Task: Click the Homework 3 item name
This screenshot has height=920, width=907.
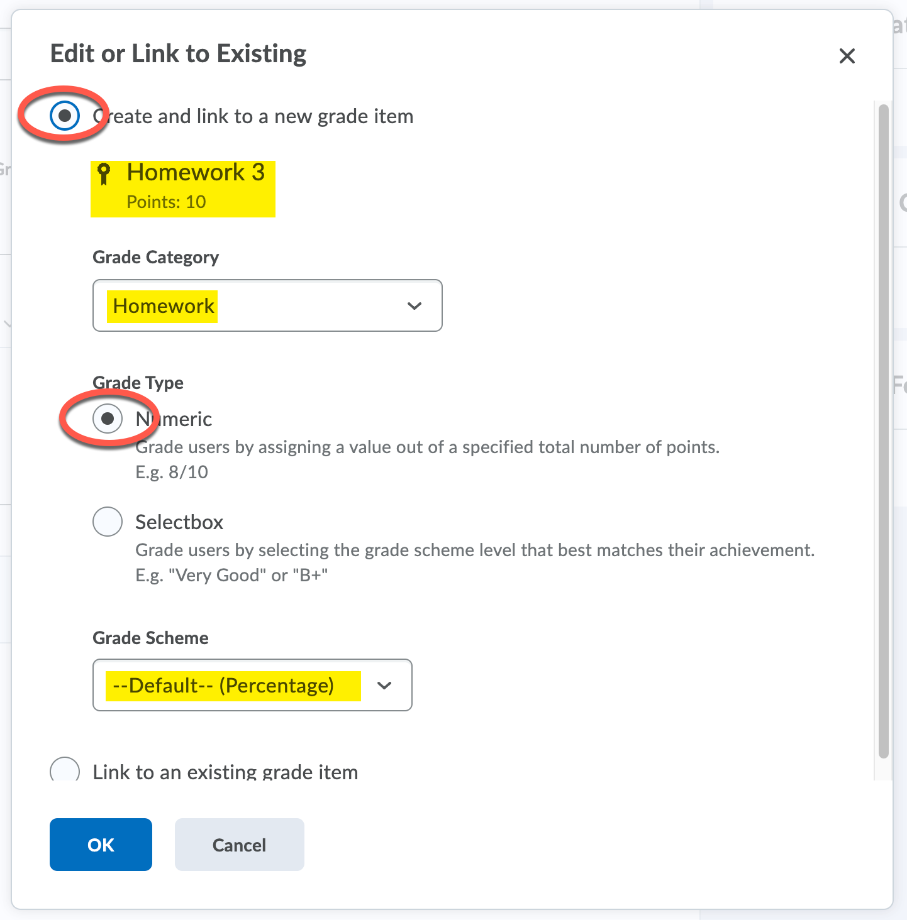Action: [196, 173]
